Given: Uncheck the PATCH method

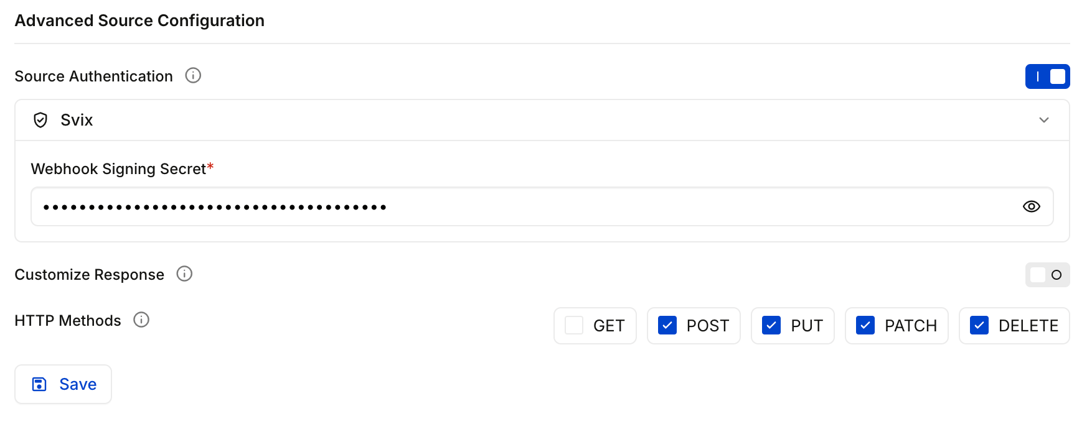Looking at the screenshot, I should (x=865, y=325).
